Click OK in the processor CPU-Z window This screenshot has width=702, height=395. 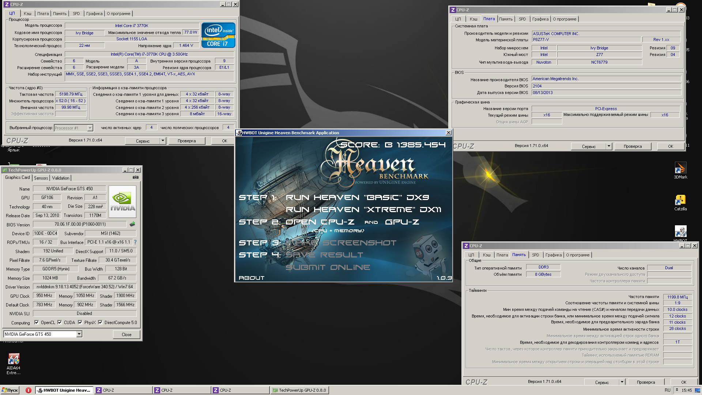[x=224, y=141]
